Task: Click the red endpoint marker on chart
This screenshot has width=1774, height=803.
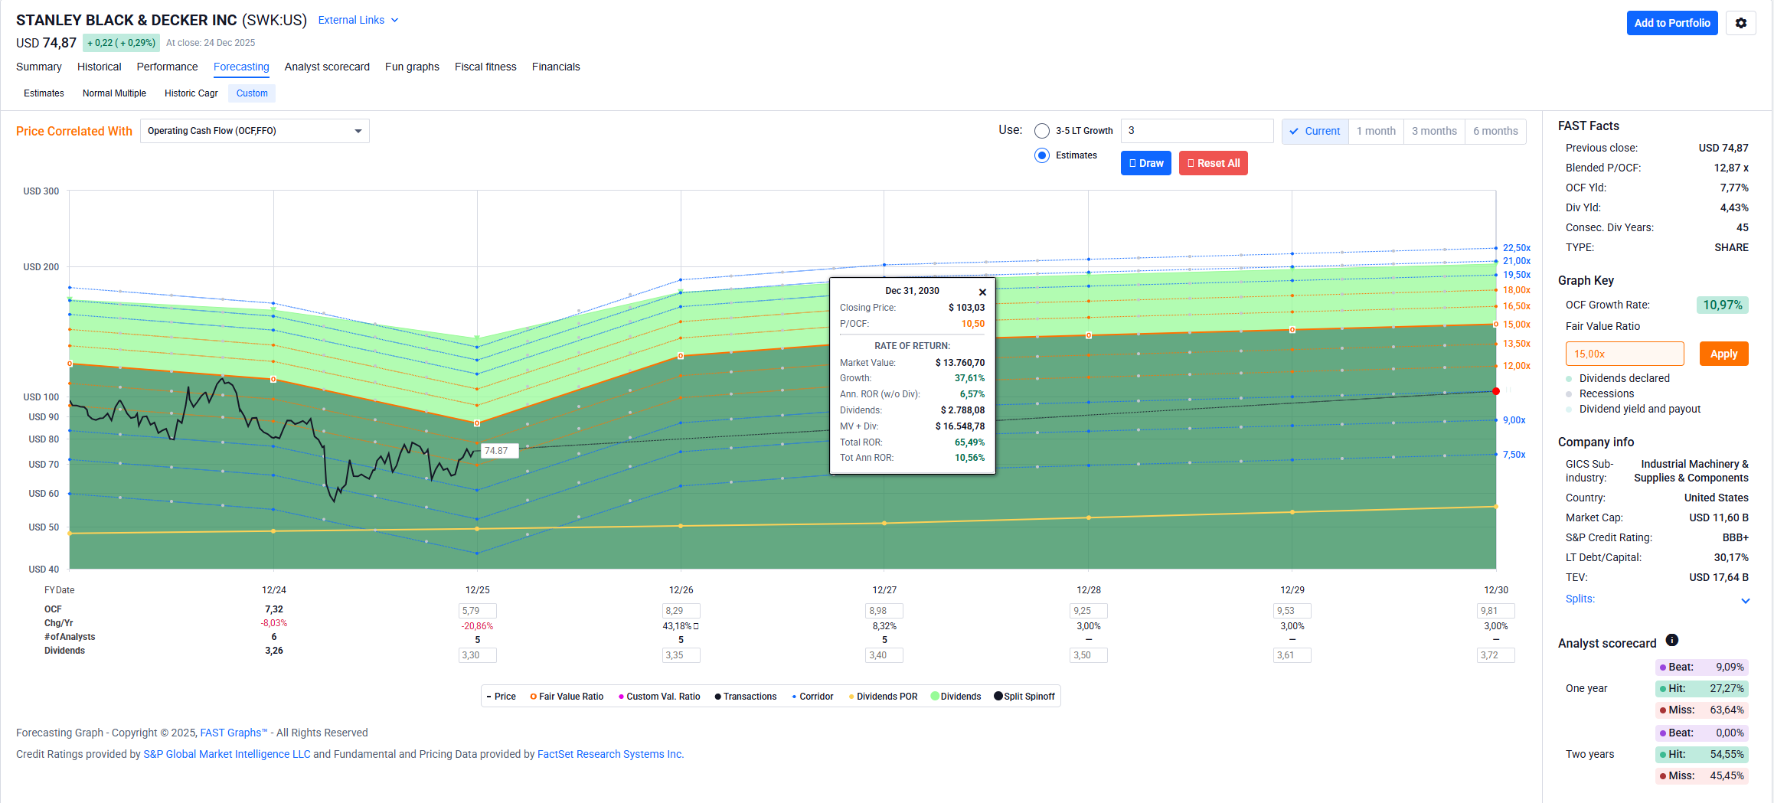Action: [1495, 391]
